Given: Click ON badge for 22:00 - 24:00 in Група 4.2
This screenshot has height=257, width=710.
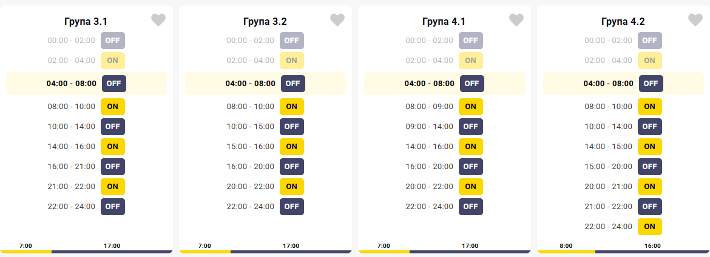Looking at the screenshot, I should click(650, 227).
